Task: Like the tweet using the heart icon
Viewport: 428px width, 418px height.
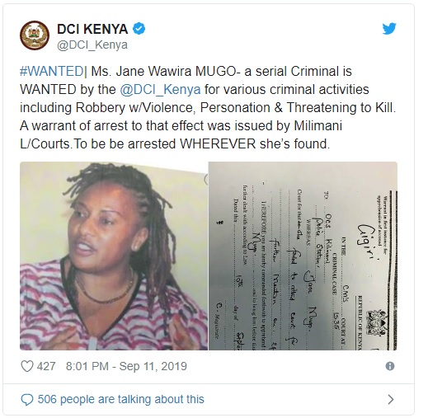Action: tap(27, 366)
